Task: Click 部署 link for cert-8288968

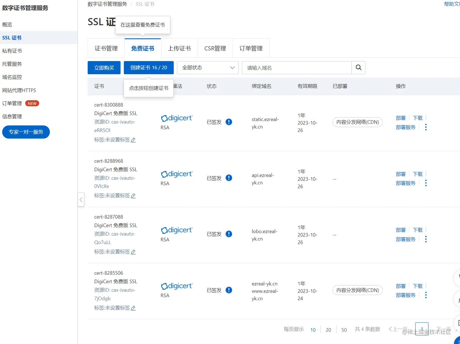Action: [401, 174]
